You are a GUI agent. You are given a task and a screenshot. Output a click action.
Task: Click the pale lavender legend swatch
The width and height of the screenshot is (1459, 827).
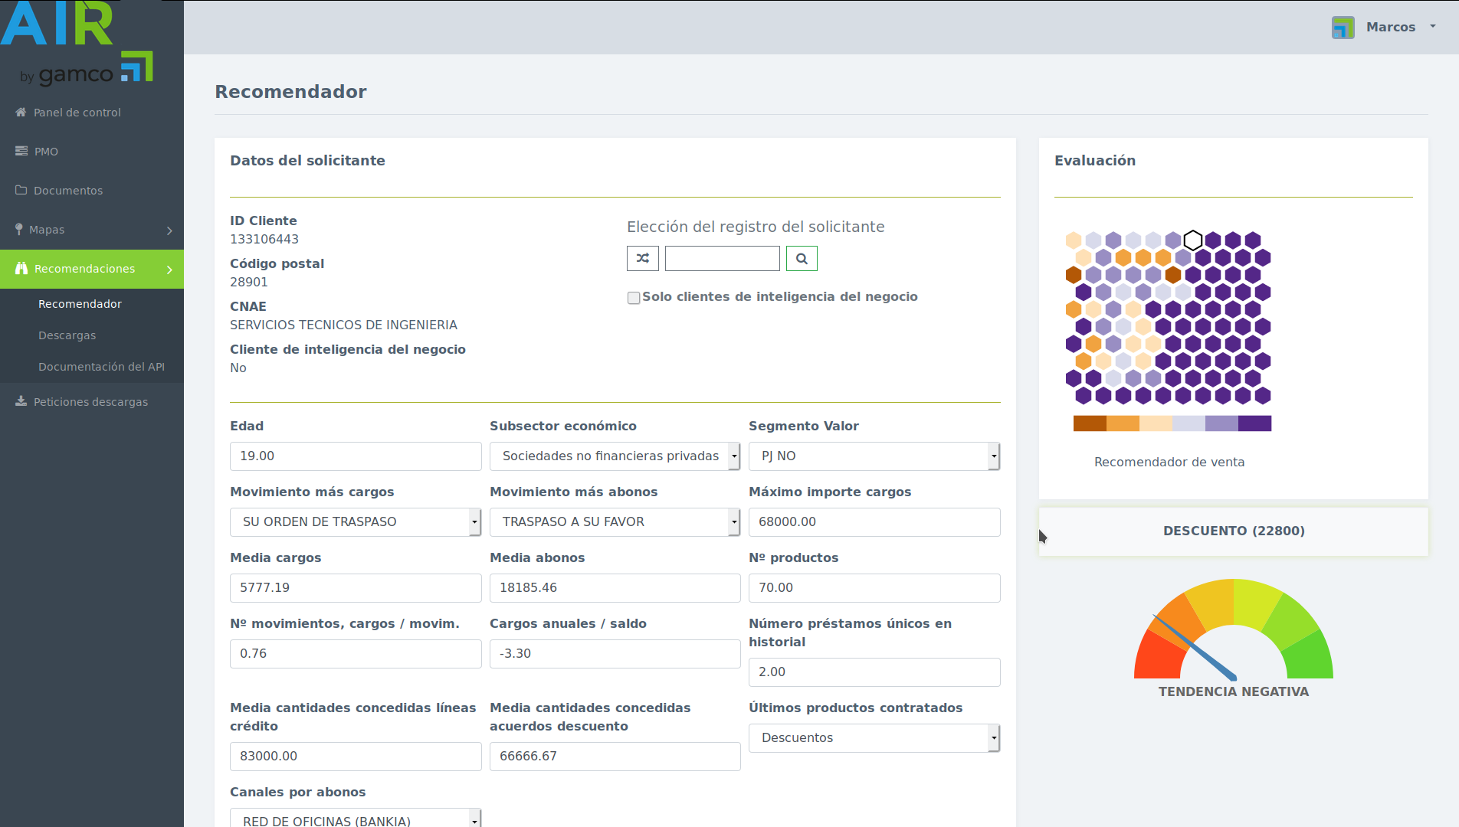point(1189,423)
